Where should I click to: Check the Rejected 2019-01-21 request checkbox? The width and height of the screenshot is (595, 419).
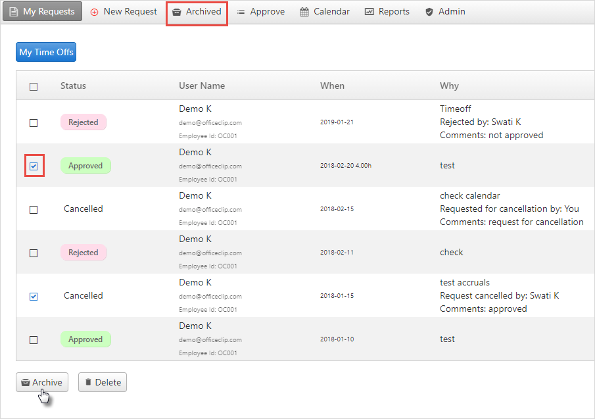pos(34,123)
